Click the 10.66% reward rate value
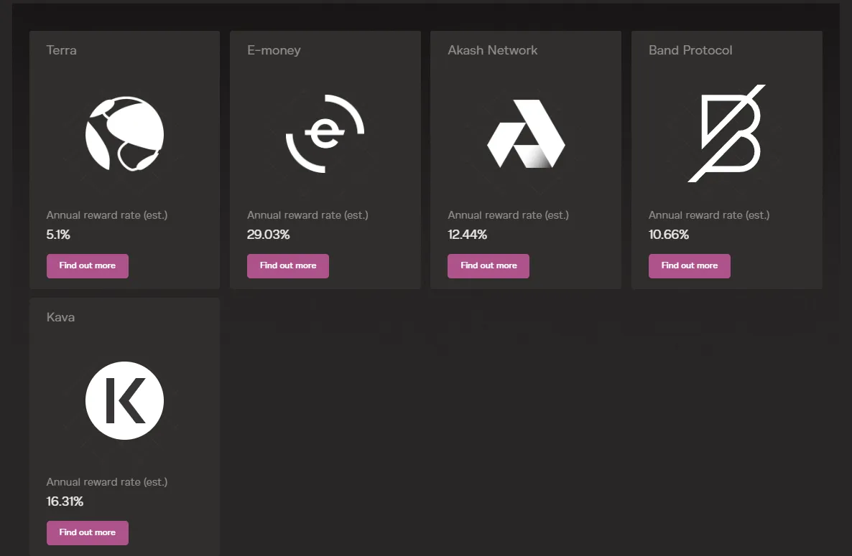This screenshot has height=556, width=852. [x=669, y=235]
